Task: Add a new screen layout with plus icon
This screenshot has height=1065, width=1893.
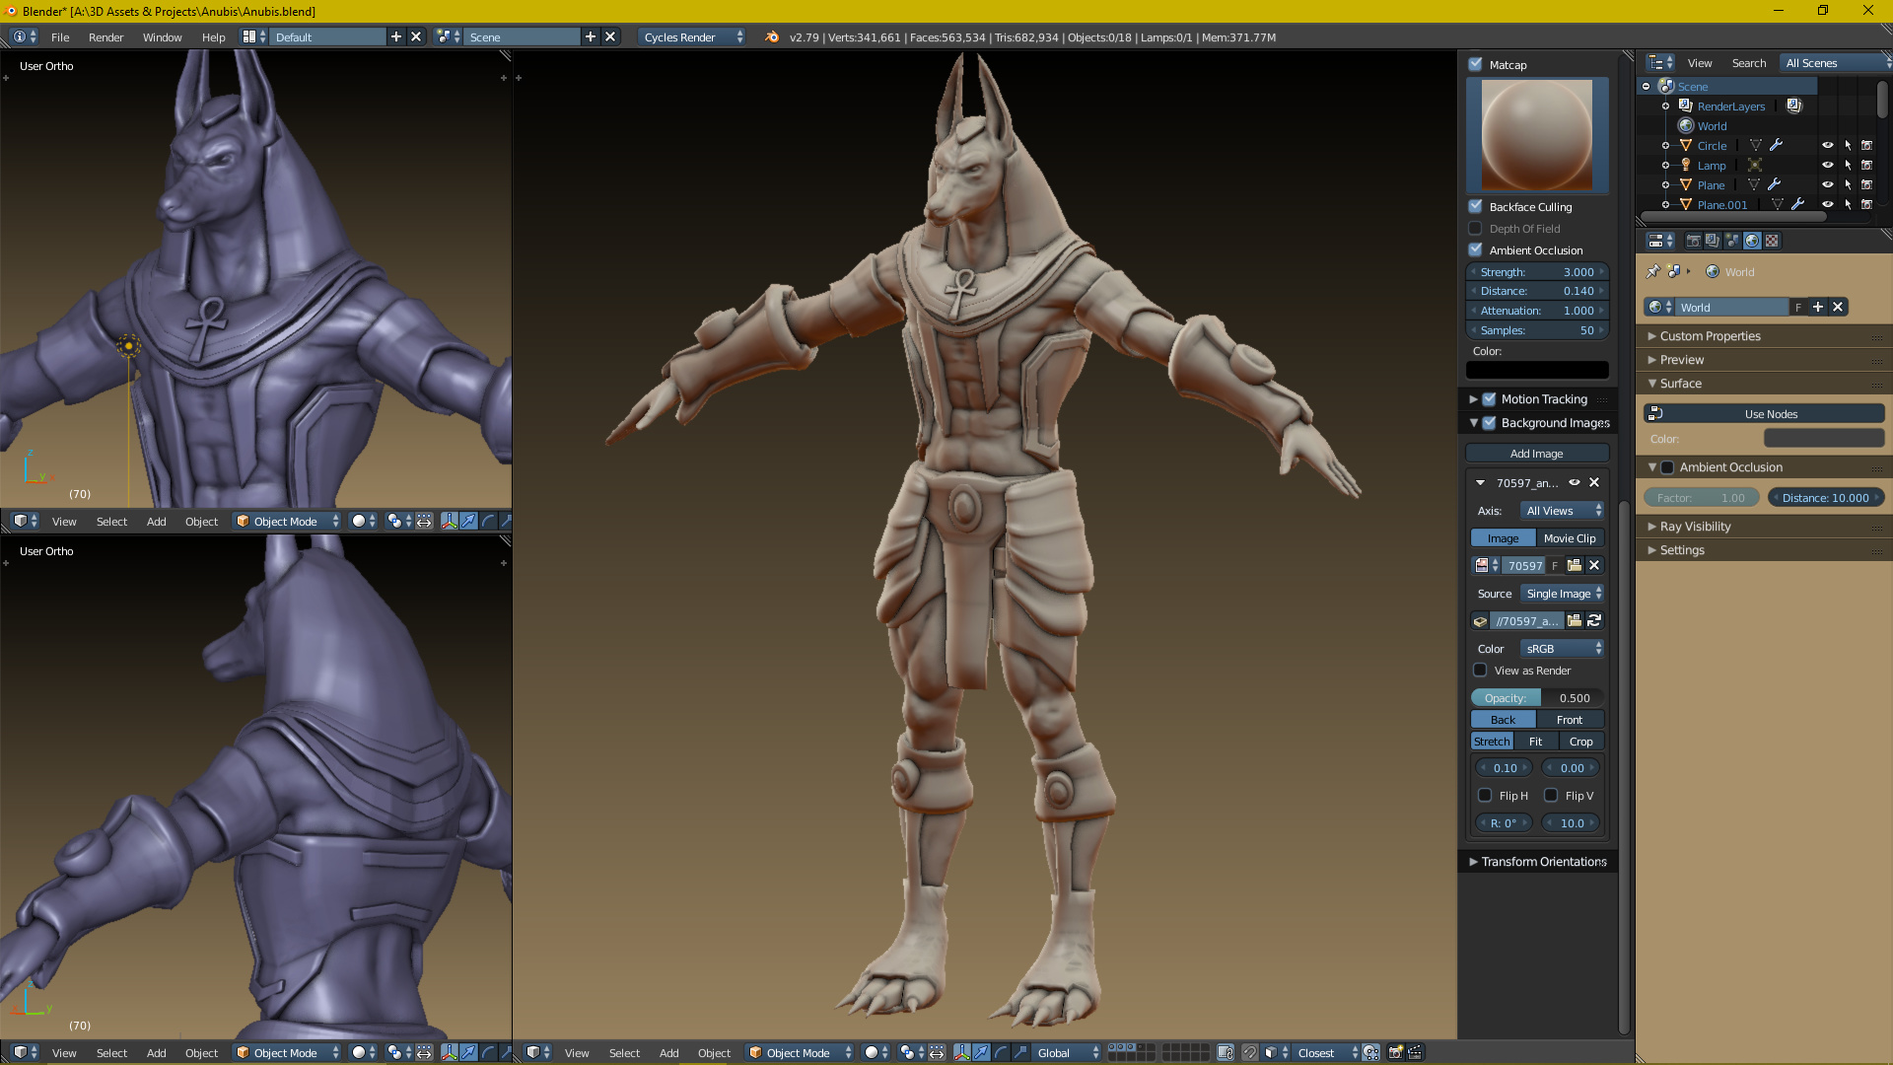Action: pyautogui.click(x=396, y=36)
